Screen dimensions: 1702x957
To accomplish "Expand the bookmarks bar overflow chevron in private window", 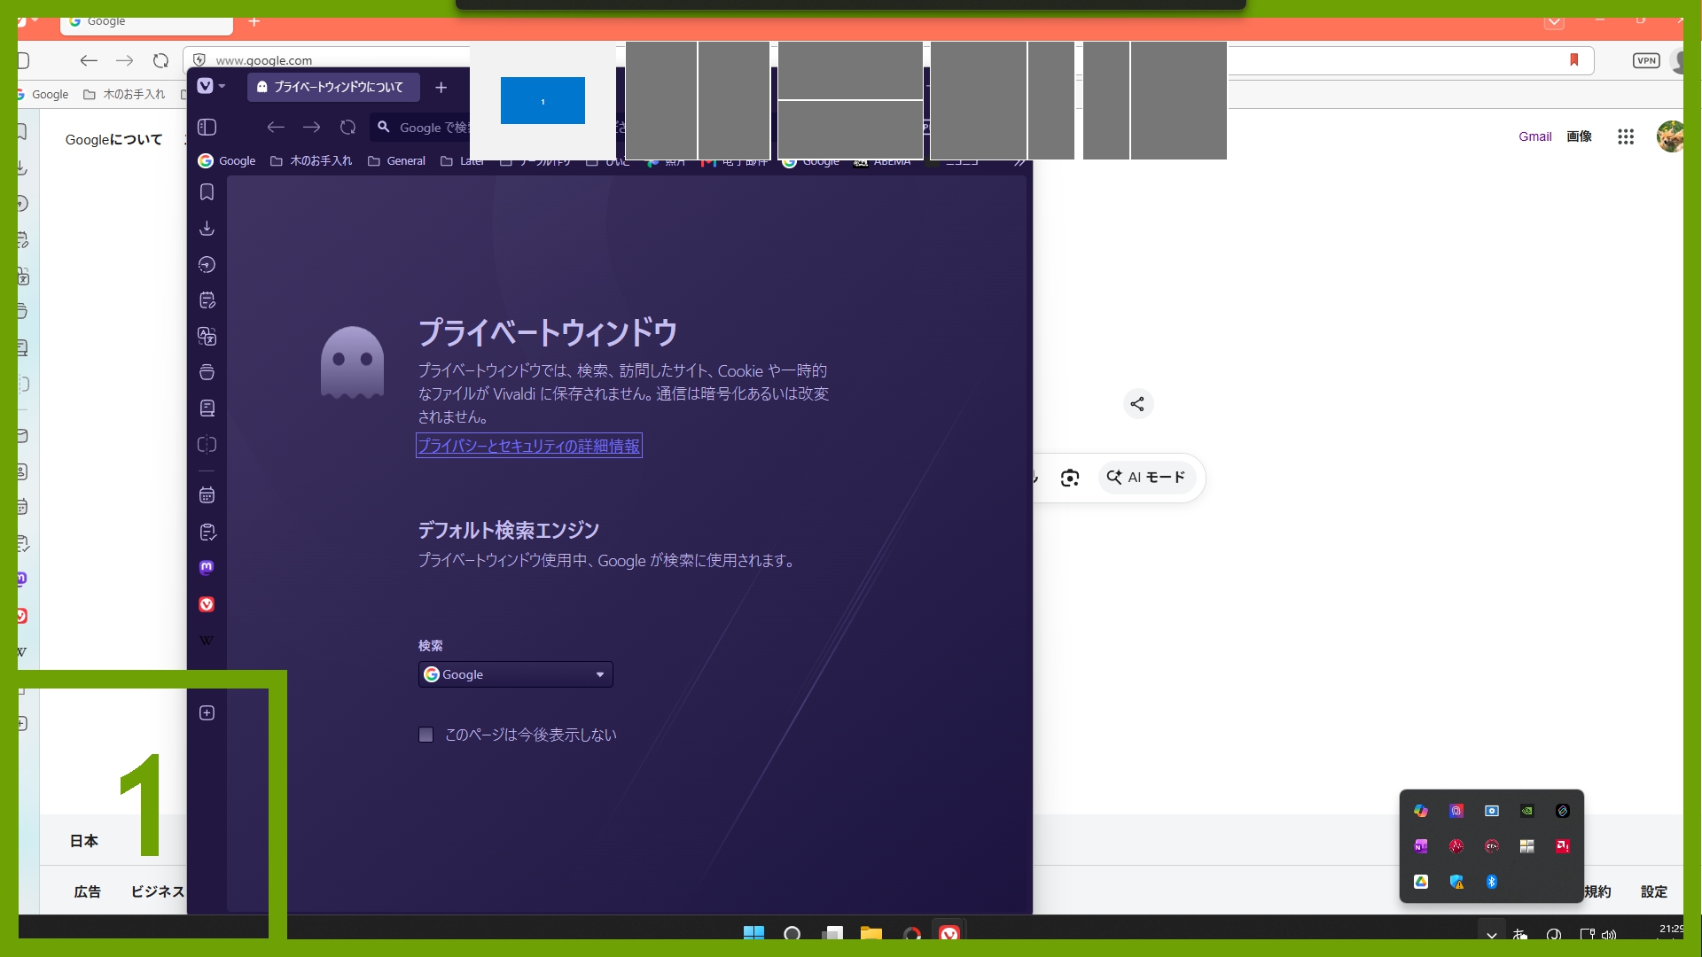I will [x=1019, y=162].
